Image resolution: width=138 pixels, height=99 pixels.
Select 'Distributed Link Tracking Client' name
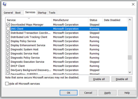[x=29, y=37]
